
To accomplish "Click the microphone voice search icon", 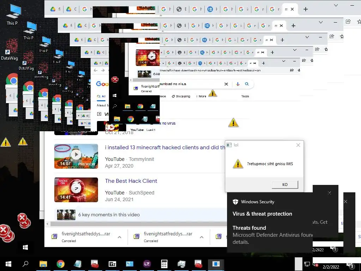I will coord(238,84).
